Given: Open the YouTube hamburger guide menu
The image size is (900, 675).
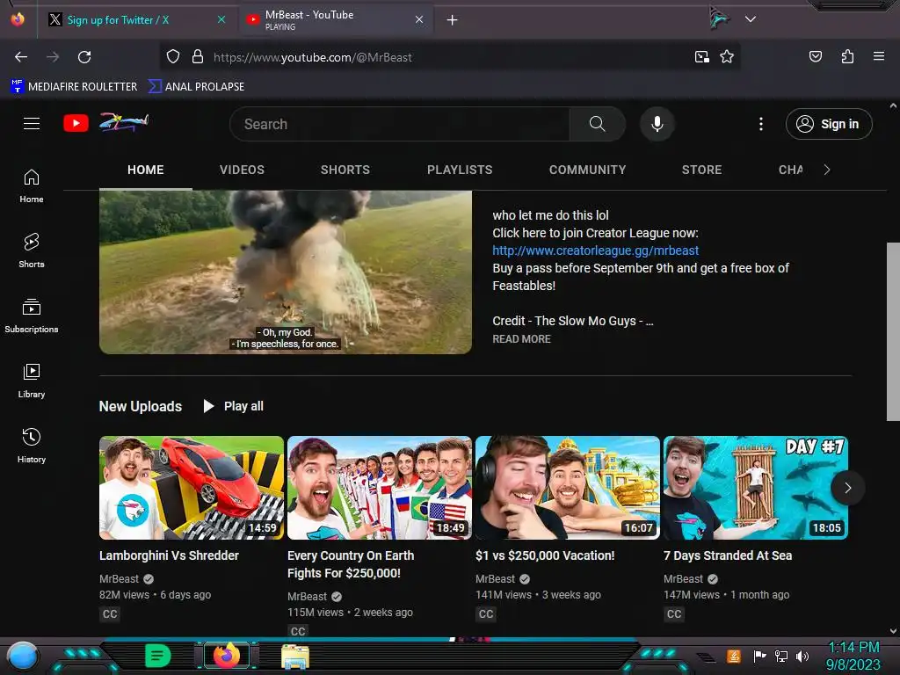Looking at the screenshot, I should point(32,123).
